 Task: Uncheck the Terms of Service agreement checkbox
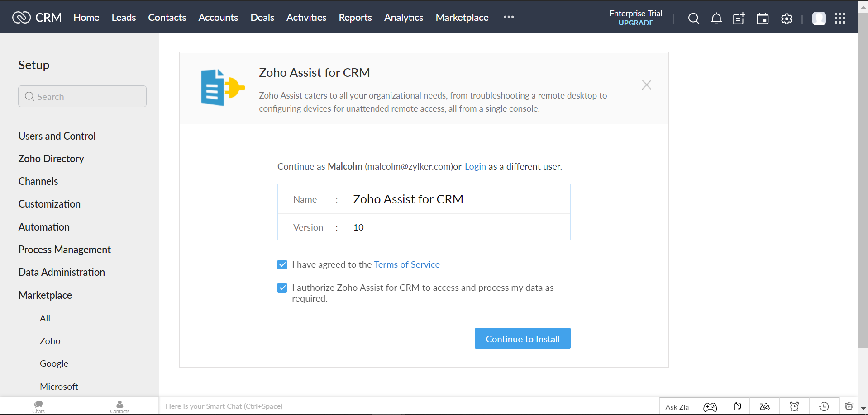click(282, 264)
